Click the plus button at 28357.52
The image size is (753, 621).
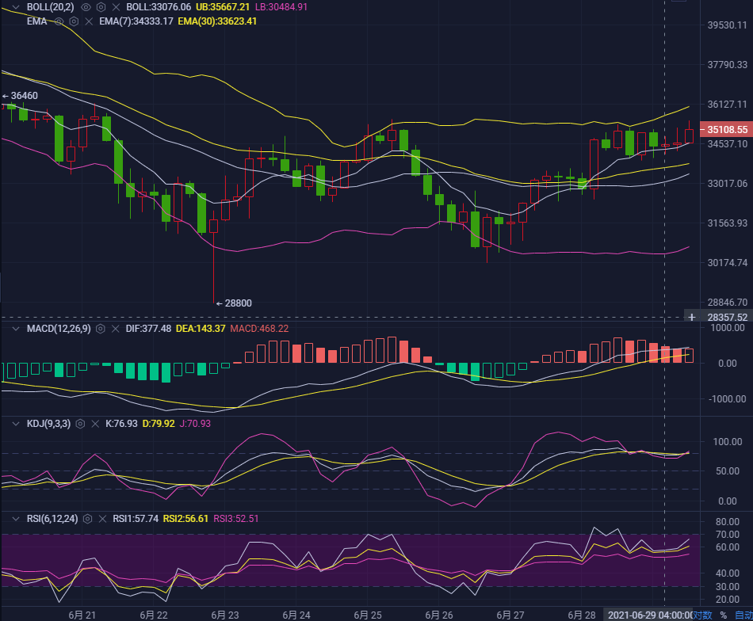691,317
